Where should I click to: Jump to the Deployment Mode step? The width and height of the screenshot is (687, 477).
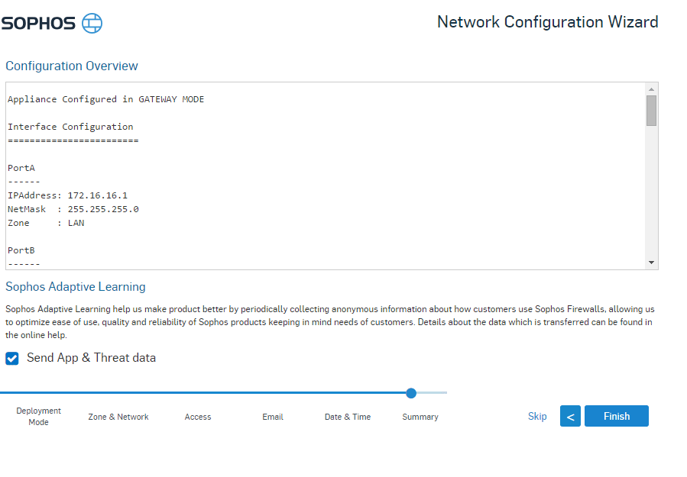pos(38,417)
